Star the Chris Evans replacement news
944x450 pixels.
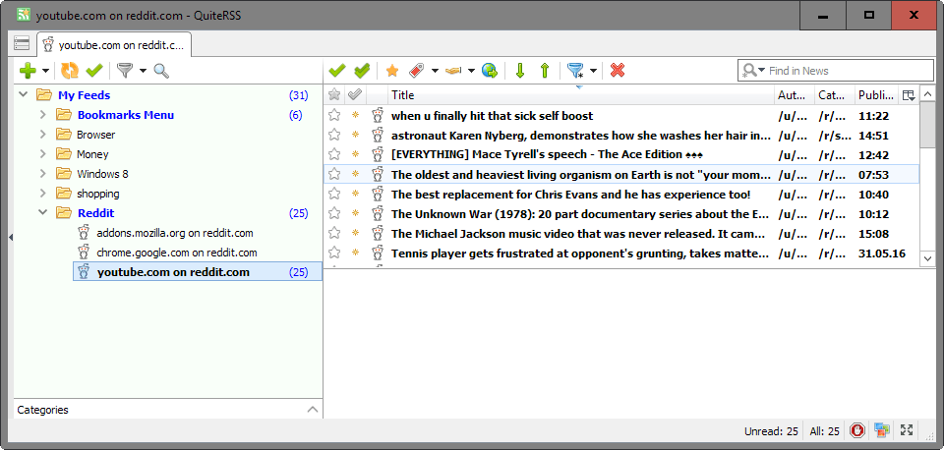(334, 195)
